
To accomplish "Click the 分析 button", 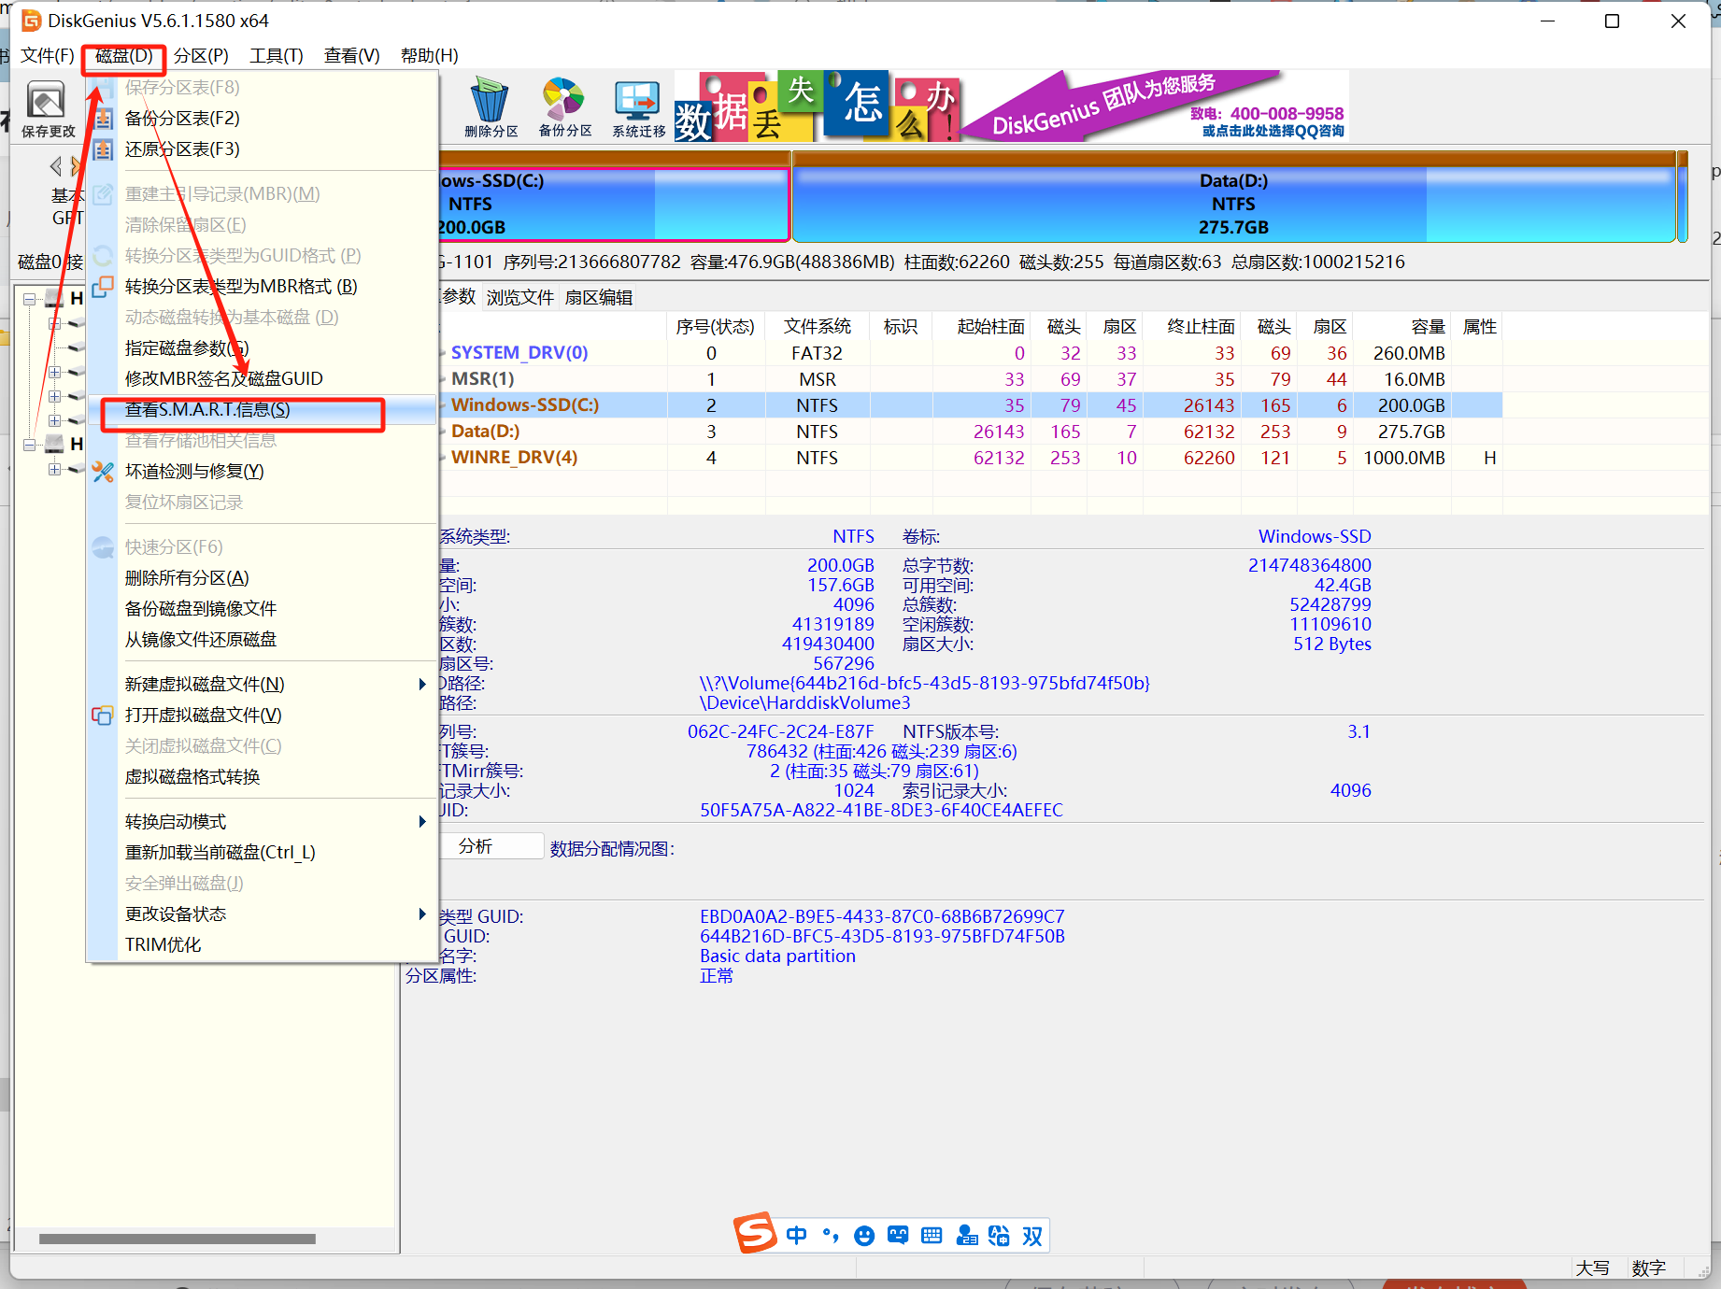I will coord(491,846).
